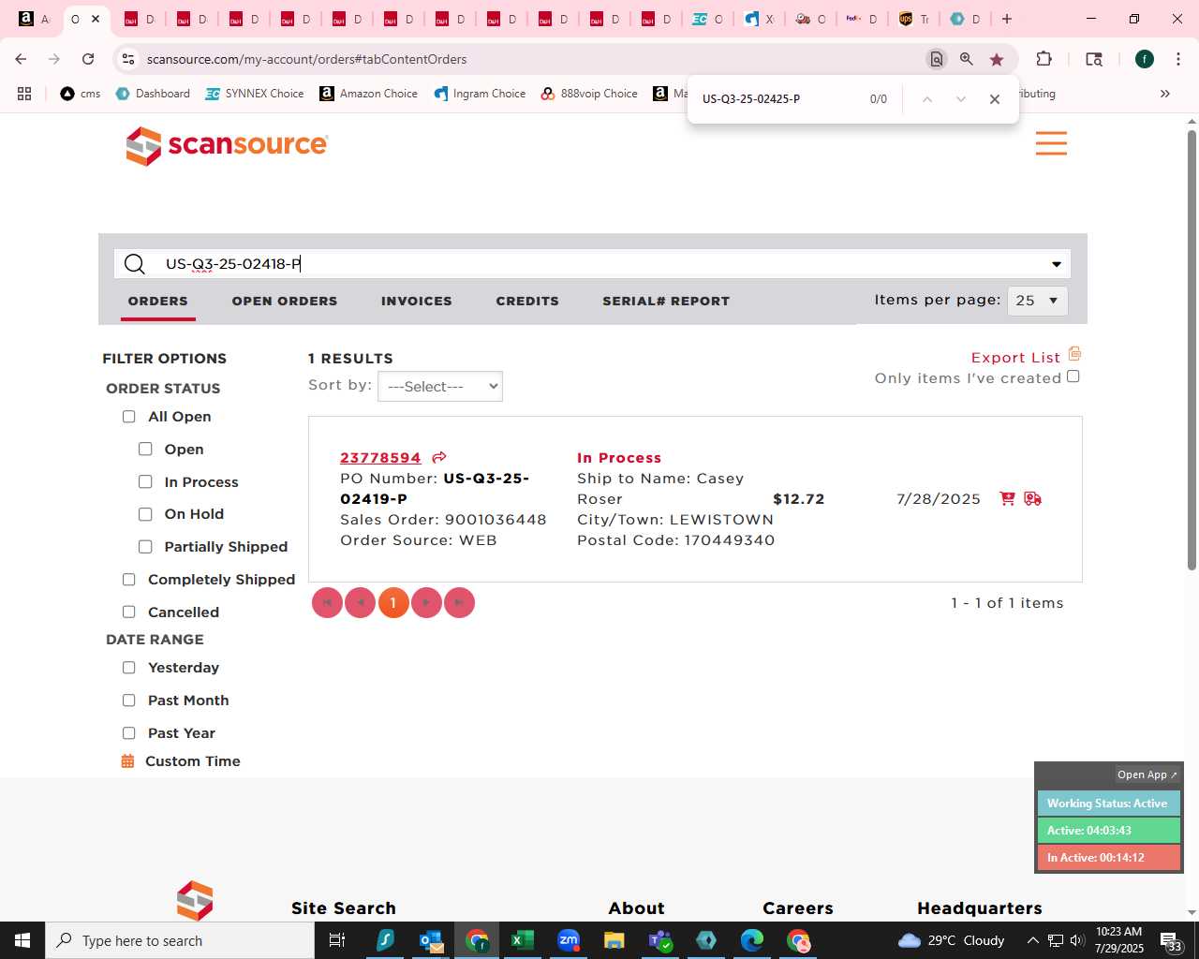The height and width of the screenshot is (959, 1199).
Task: Click the Windows taskbar search box
Action: pos(180,940)
